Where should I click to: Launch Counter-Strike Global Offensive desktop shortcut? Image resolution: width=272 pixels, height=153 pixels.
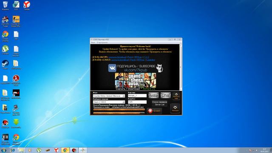tap(16, 21)
